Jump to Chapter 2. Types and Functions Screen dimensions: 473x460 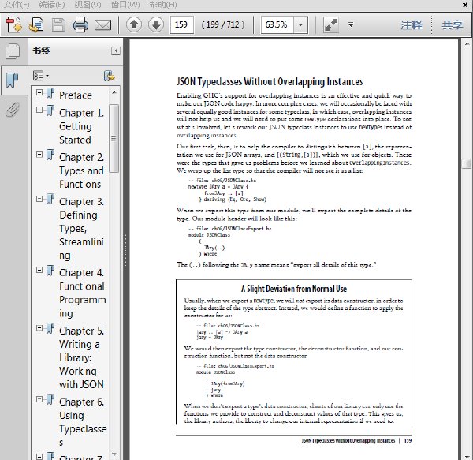tap(81, 170)
